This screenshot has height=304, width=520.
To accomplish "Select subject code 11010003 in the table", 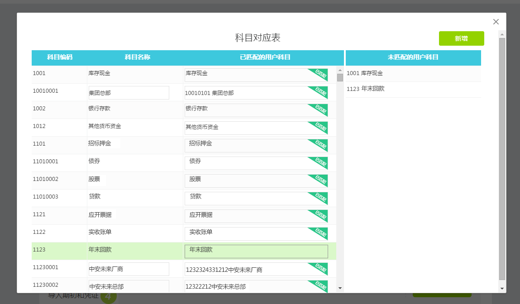I will coord(45,197).
